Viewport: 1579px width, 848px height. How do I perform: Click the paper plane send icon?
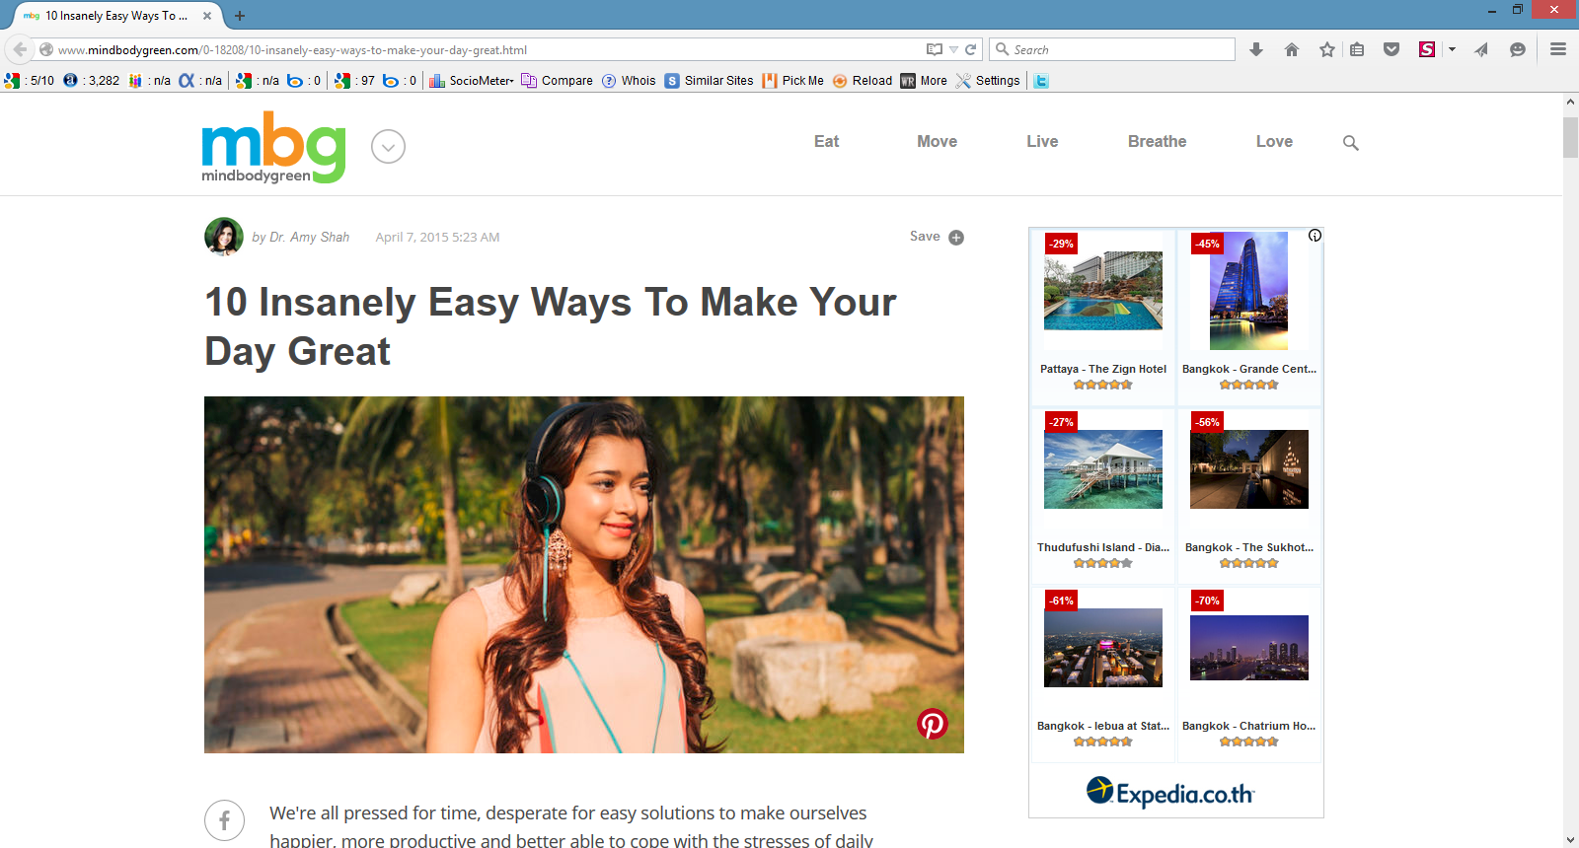(x=1481, y=49)
